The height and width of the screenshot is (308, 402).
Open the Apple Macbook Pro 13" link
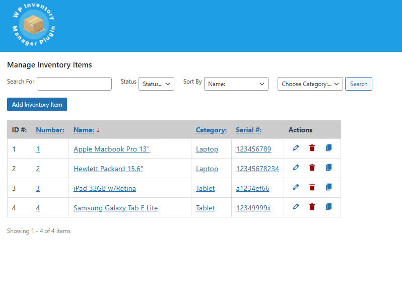click(111, 149)
